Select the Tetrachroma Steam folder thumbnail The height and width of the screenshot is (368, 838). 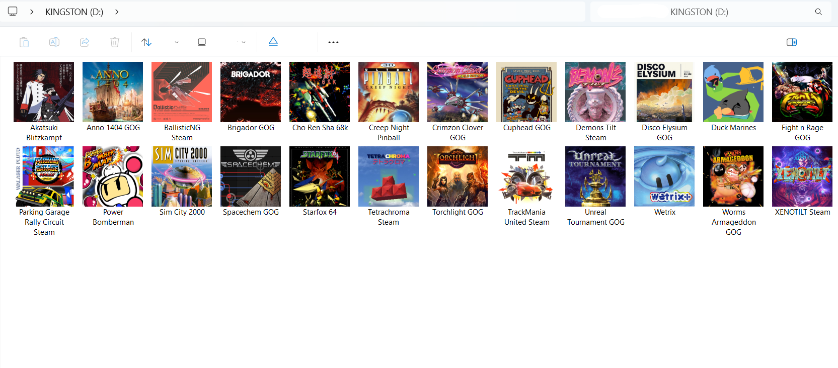click(389, 176)
